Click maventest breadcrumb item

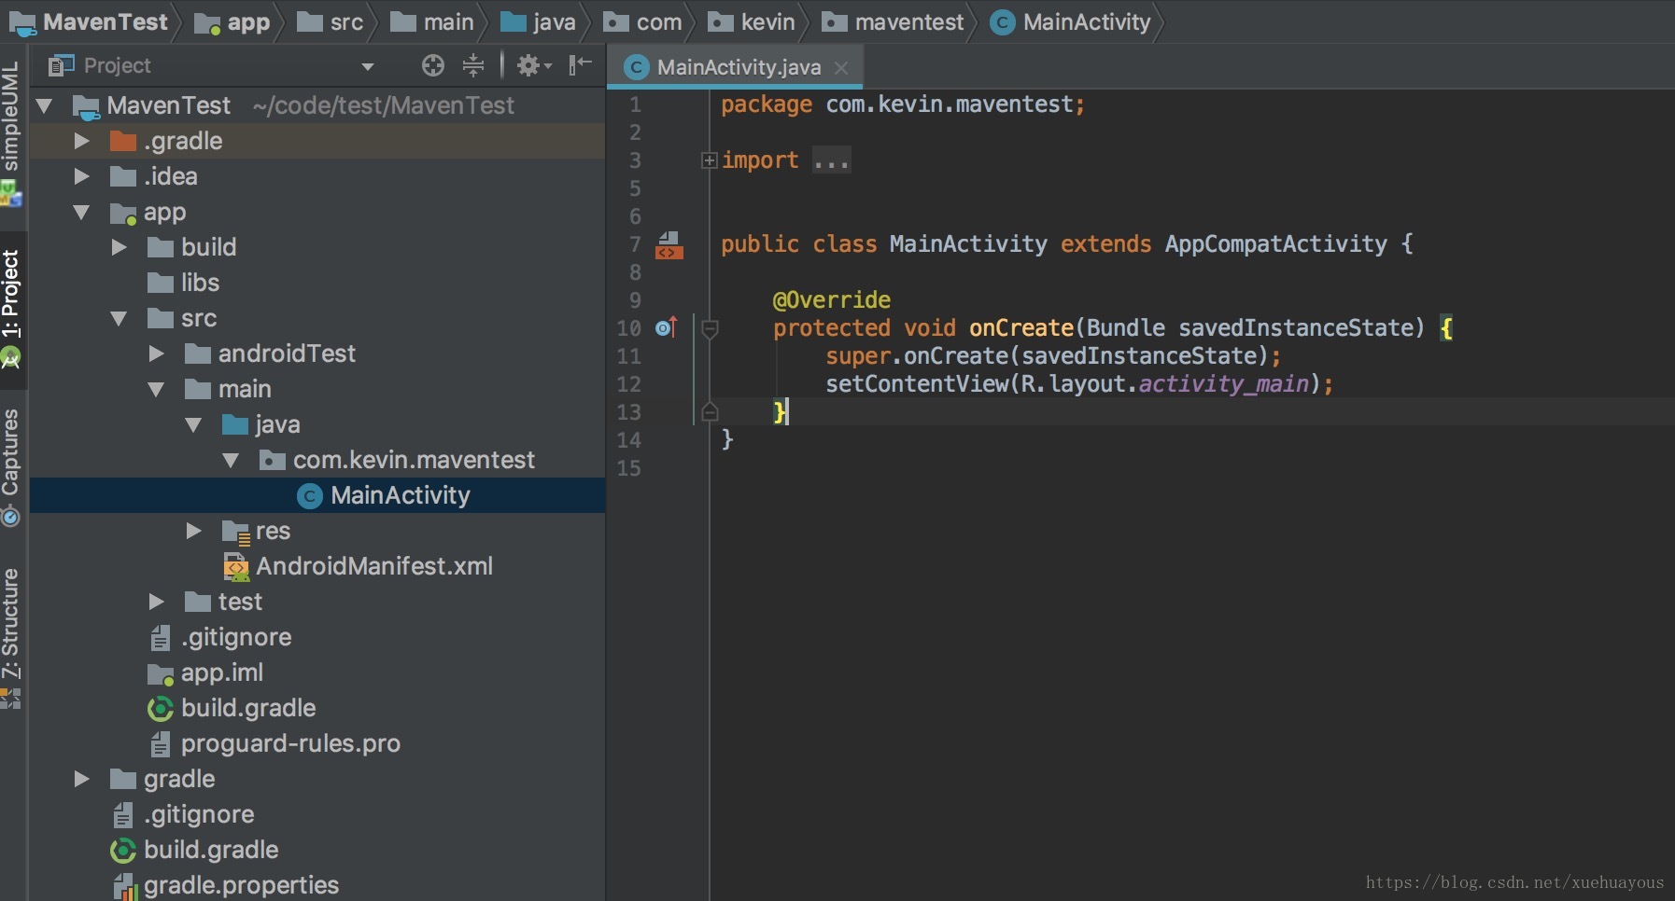pyautogui.click(x=893, y=22)
